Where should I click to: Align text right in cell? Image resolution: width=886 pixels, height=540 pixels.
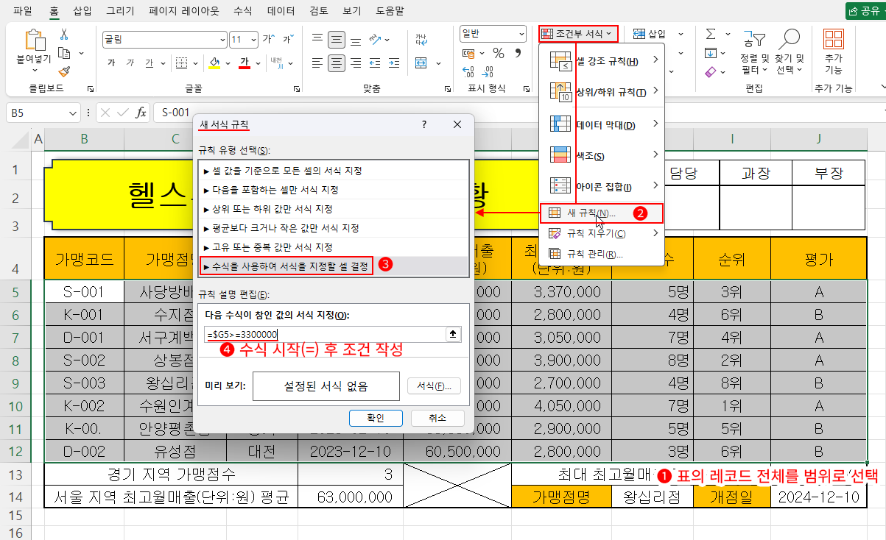pos(356,63)
